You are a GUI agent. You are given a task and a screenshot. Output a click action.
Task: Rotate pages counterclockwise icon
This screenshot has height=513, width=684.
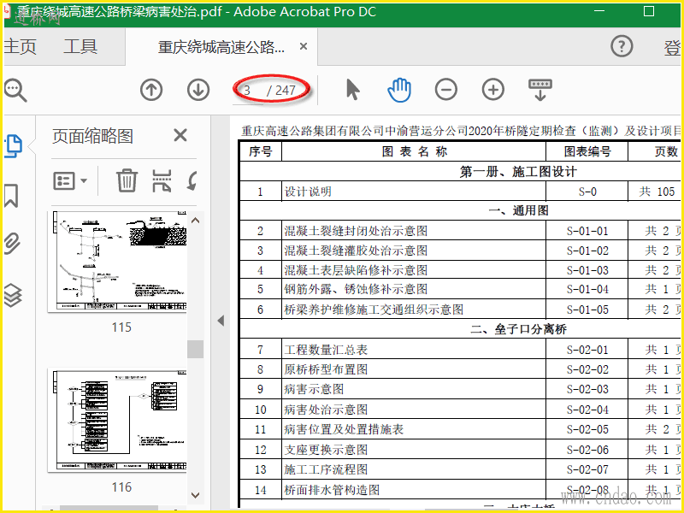tap(192, 180)
